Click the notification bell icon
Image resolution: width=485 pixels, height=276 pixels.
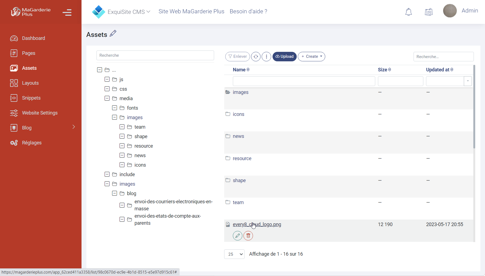tap(409, 12)
